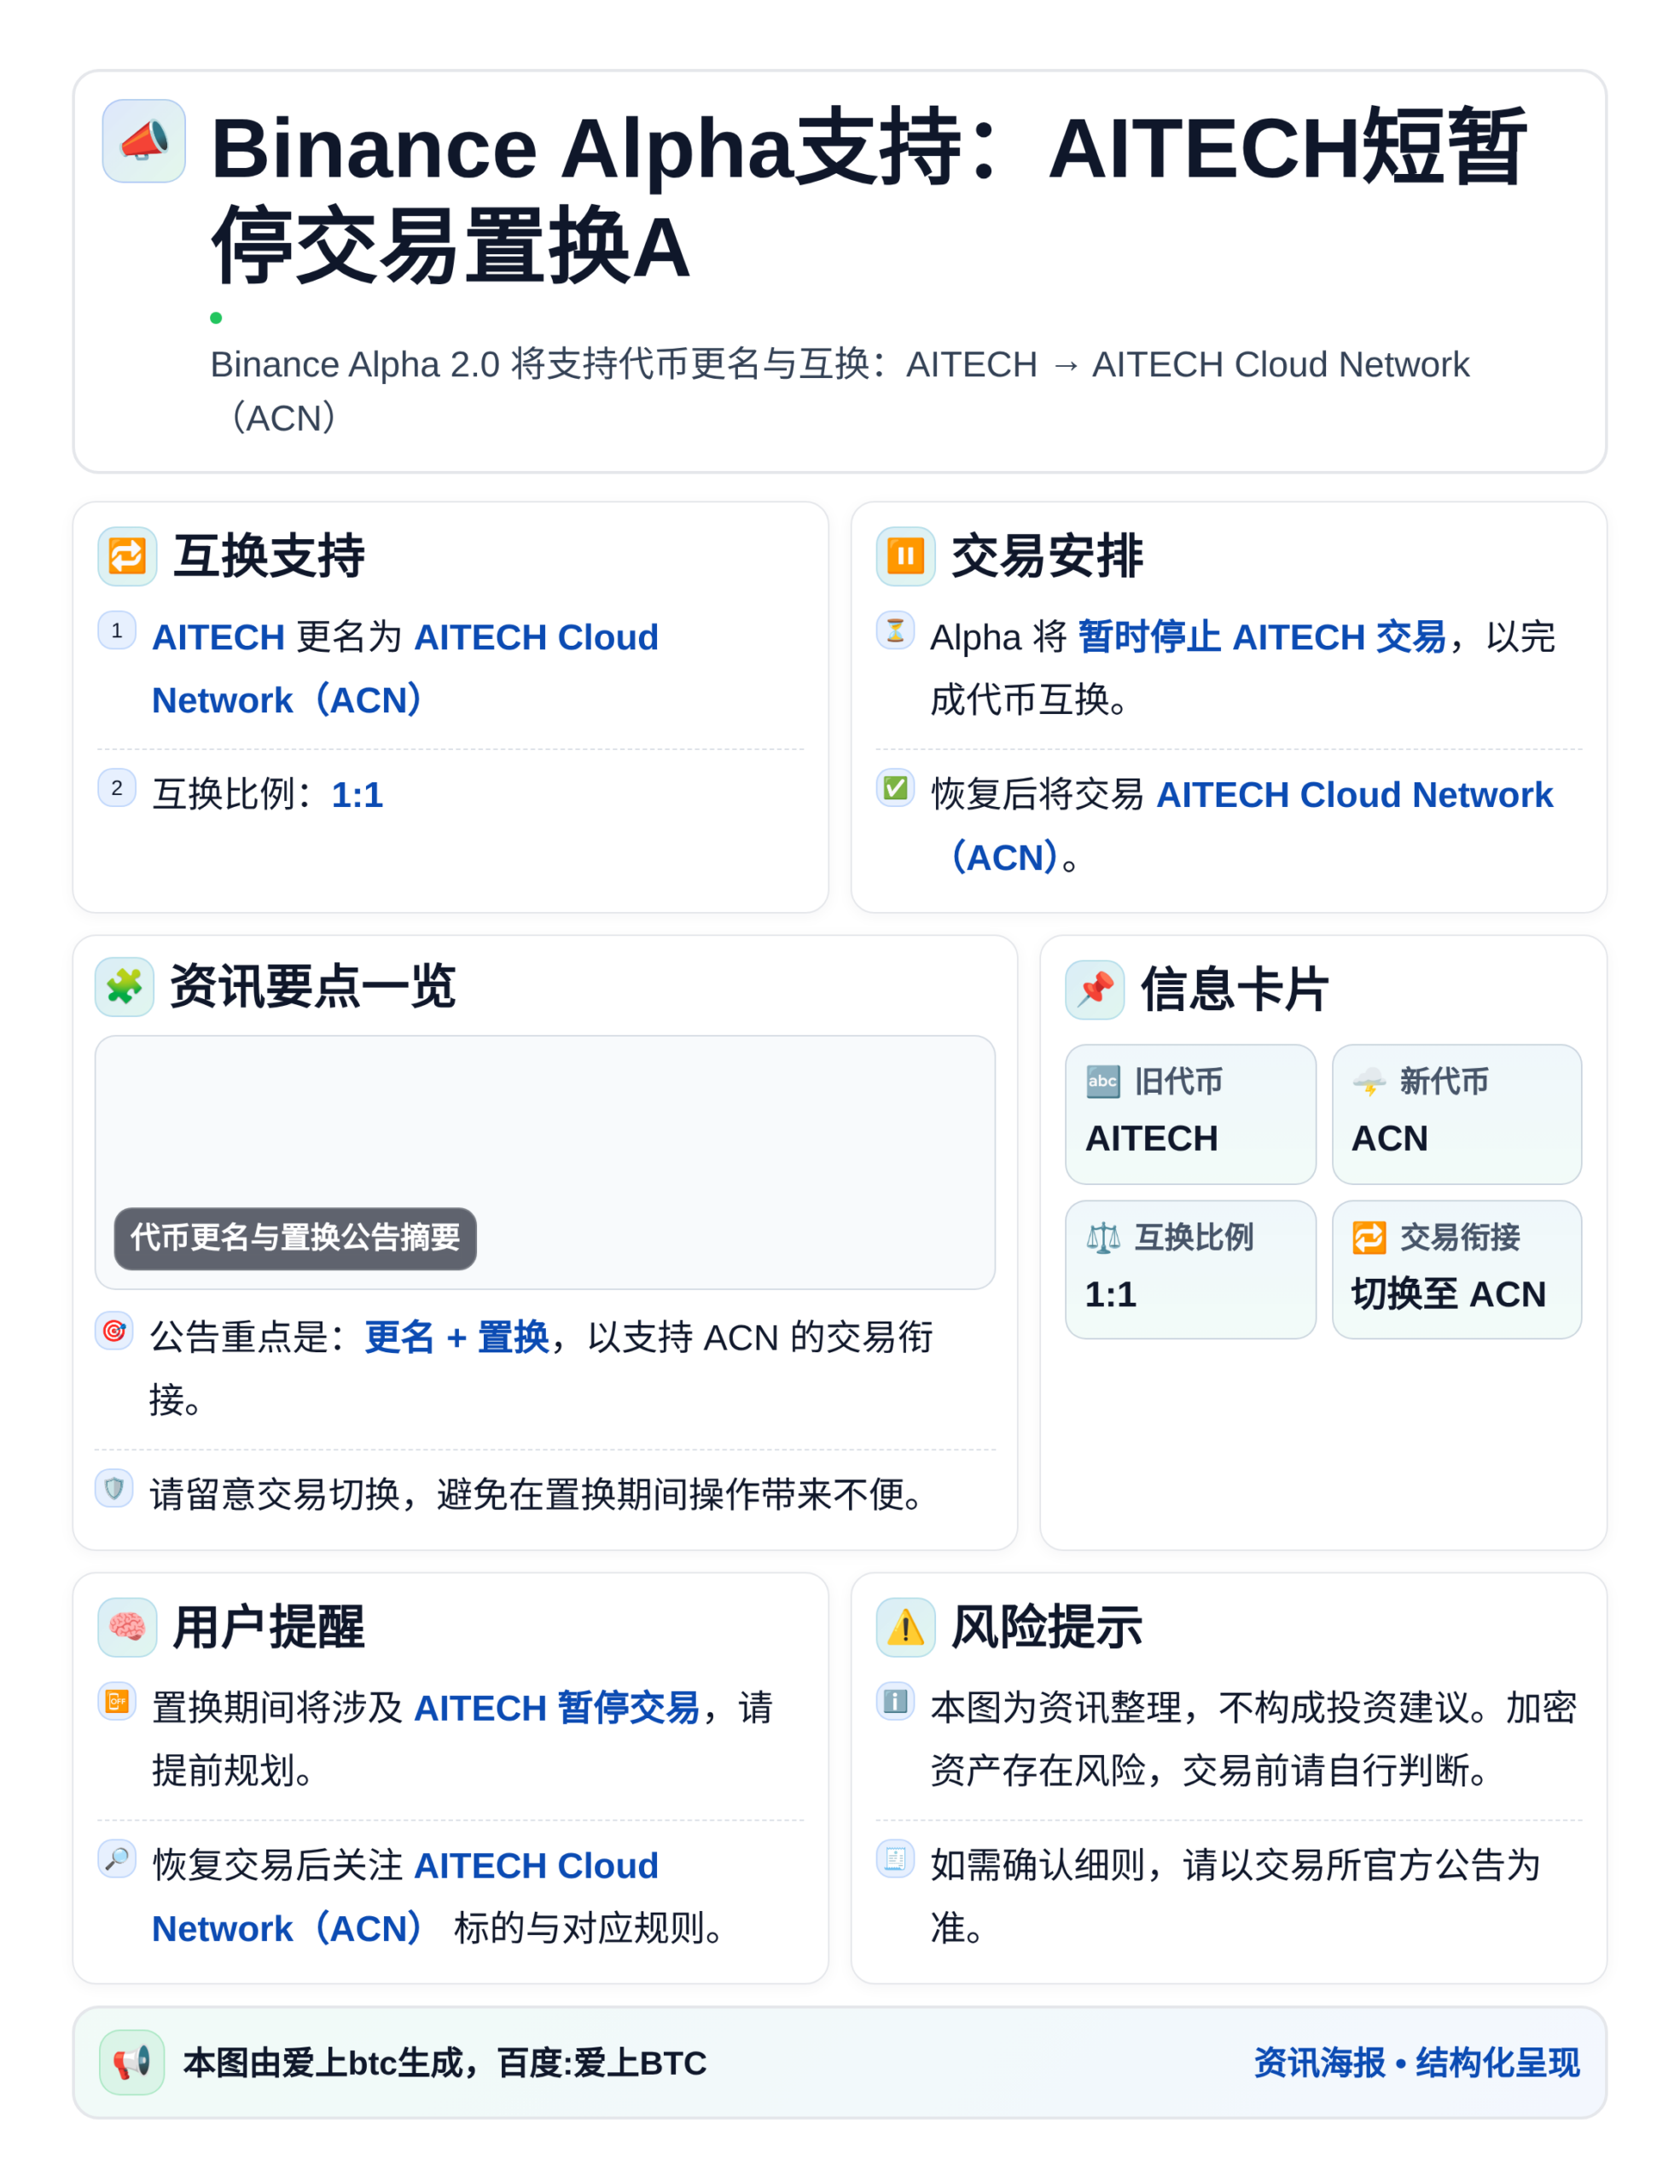The width and height of the screenshot is (1680, 2184).
Task: Click the number 1 badge before AITECH 更名为
Action: (117, 631)
